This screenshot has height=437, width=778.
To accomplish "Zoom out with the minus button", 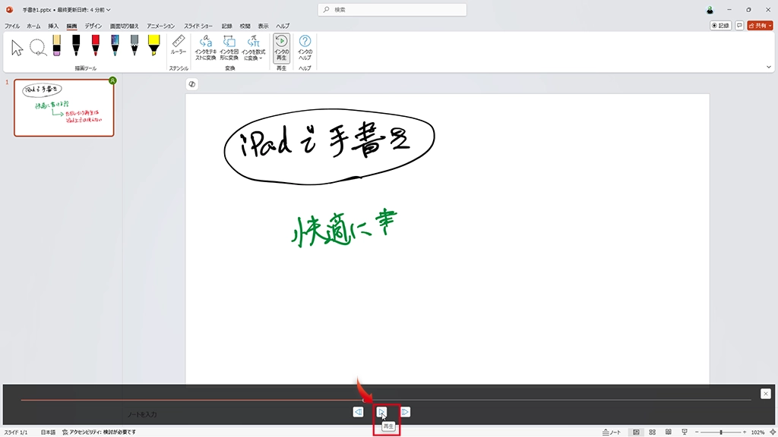I will [x=697, y=432].
